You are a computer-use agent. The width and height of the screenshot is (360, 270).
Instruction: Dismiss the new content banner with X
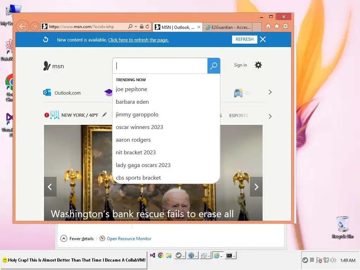[263, 39]
